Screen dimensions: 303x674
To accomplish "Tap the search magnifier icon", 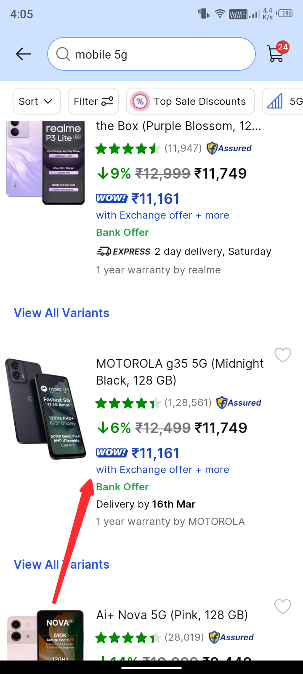I will tap(63, 54).
